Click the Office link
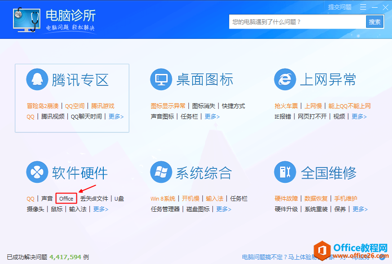This screenshot has width=392, height=264. click(x=66, y=199)
